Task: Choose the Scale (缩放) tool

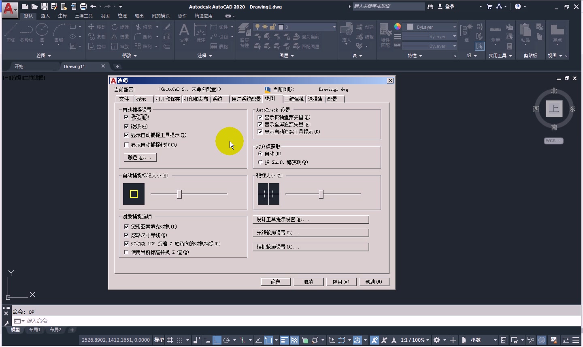Action: pos(120,46)
